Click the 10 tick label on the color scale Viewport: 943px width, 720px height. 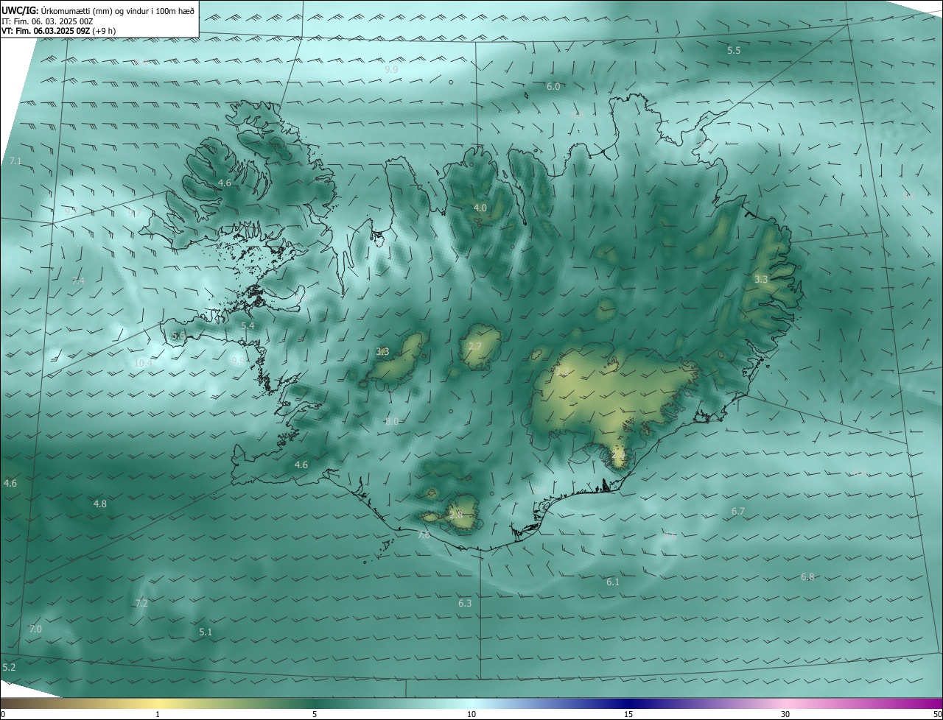tap(471, 715)
